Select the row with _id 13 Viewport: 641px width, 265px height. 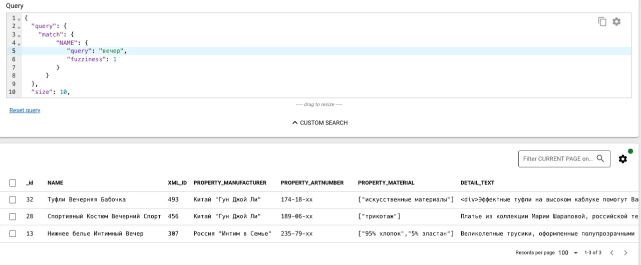click(13, 233)
